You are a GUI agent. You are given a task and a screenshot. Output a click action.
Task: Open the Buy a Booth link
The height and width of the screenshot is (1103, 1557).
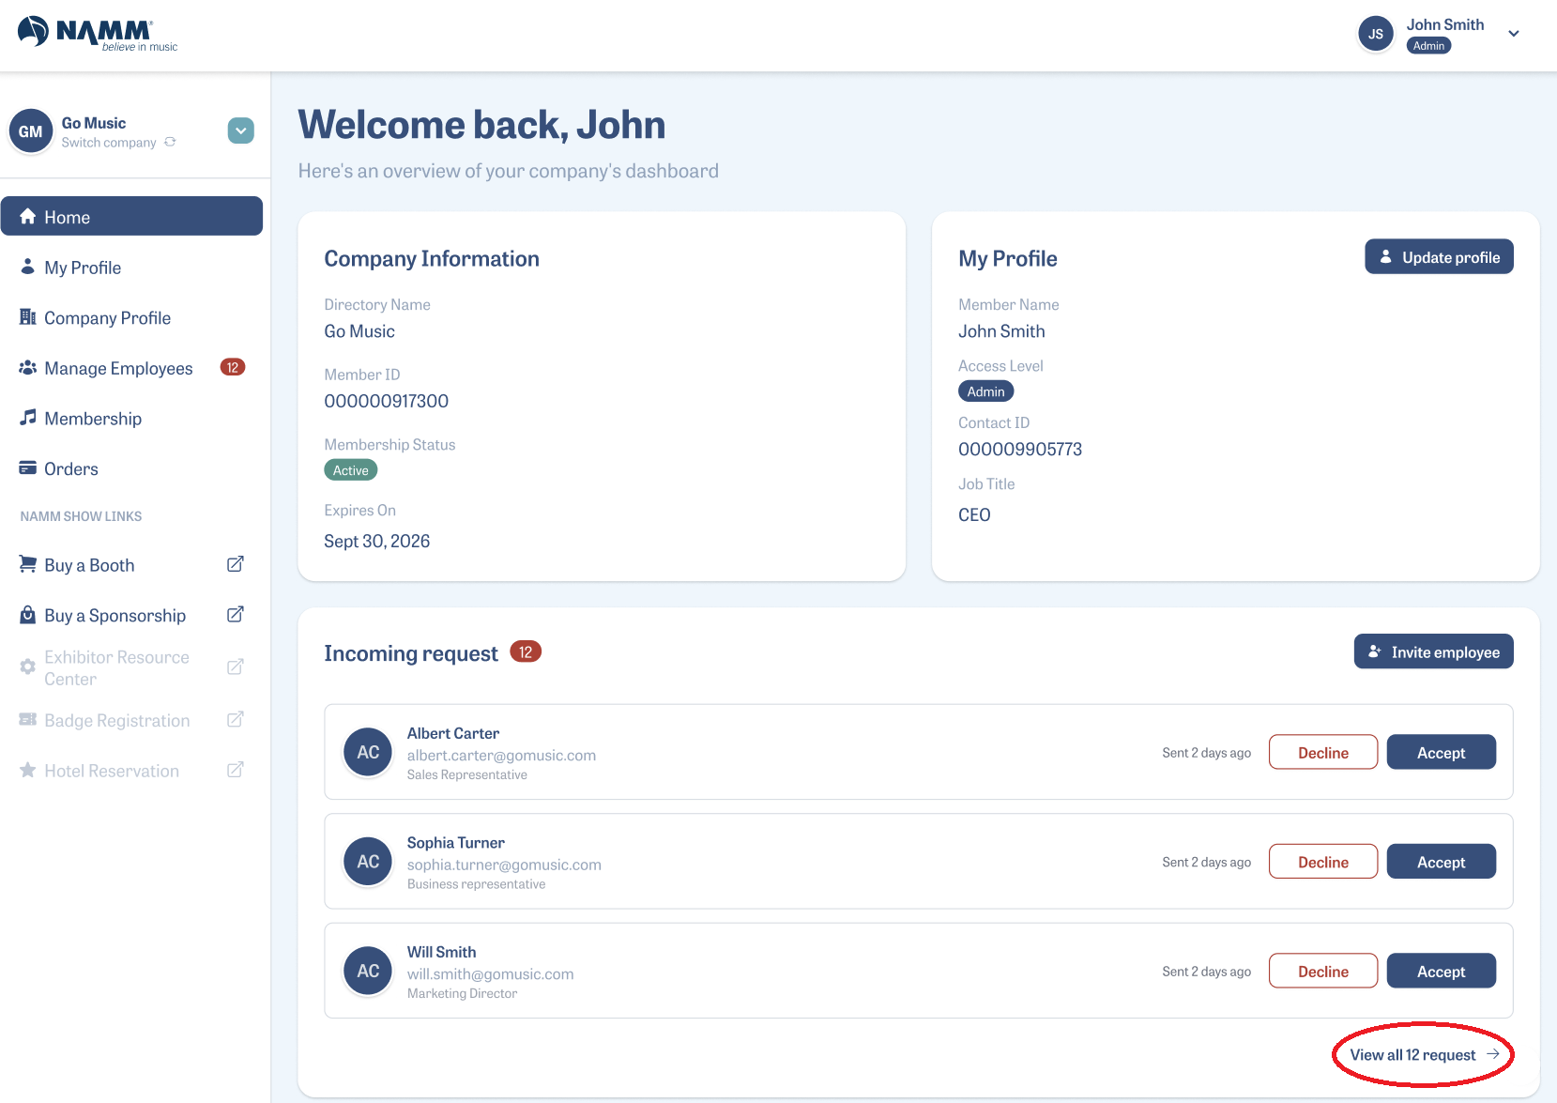point(89,565)
